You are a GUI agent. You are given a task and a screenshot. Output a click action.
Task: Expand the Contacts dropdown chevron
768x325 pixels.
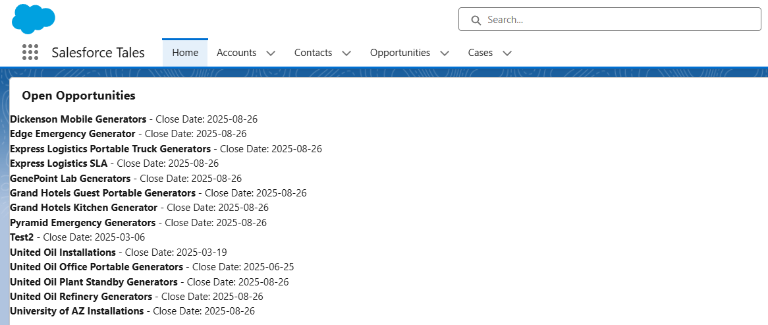click(x=346, y=53)
